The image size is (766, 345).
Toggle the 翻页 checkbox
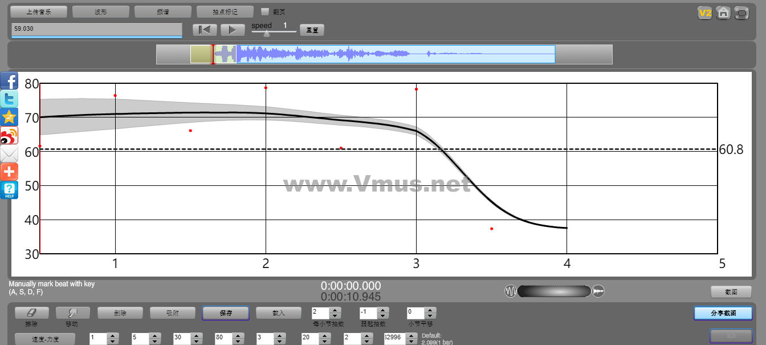click(x=265, y=11)
